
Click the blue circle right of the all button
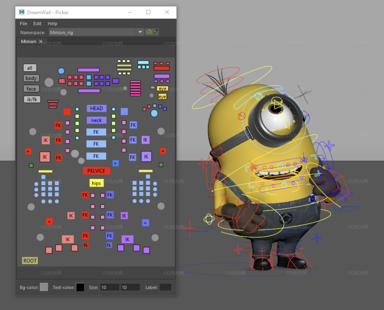(61, 71)
